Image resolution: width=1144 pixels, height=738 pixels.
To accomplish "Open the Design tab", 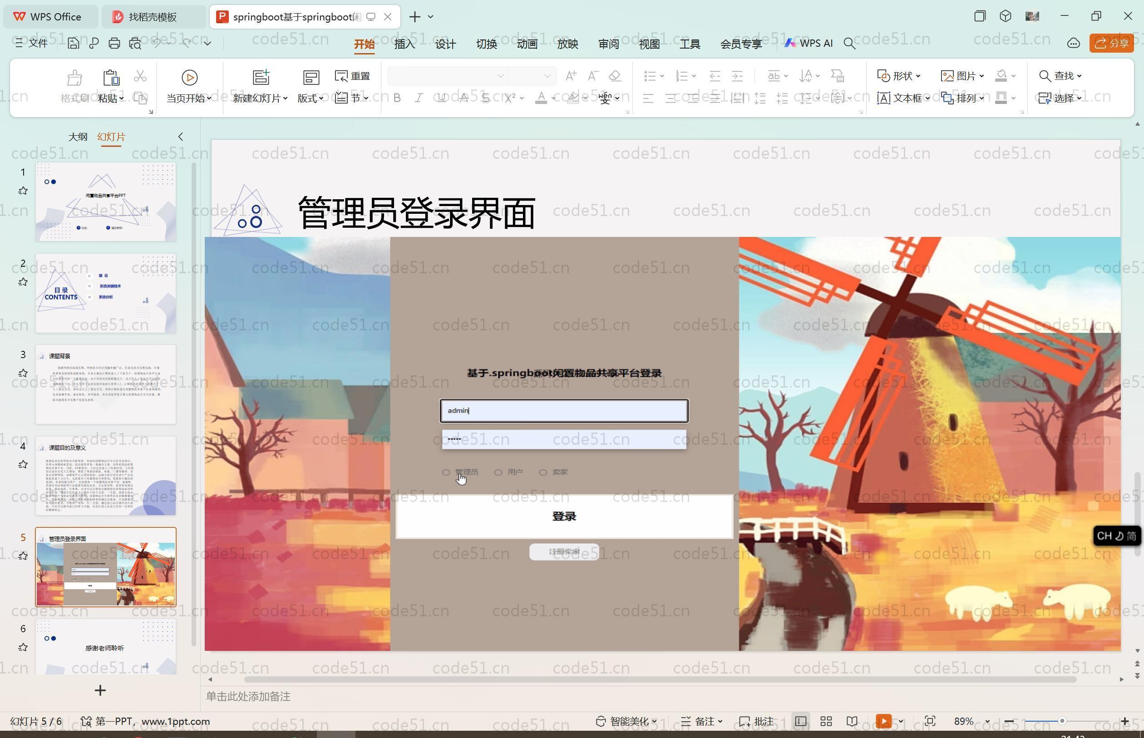I will (x=446, y=44).
